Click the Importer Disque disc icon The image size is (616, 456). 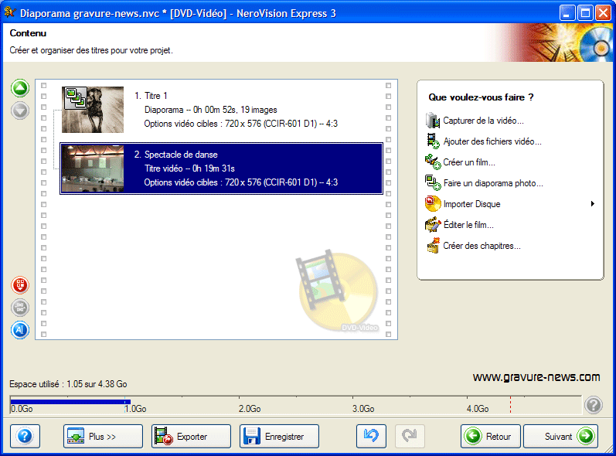point(433,203)
